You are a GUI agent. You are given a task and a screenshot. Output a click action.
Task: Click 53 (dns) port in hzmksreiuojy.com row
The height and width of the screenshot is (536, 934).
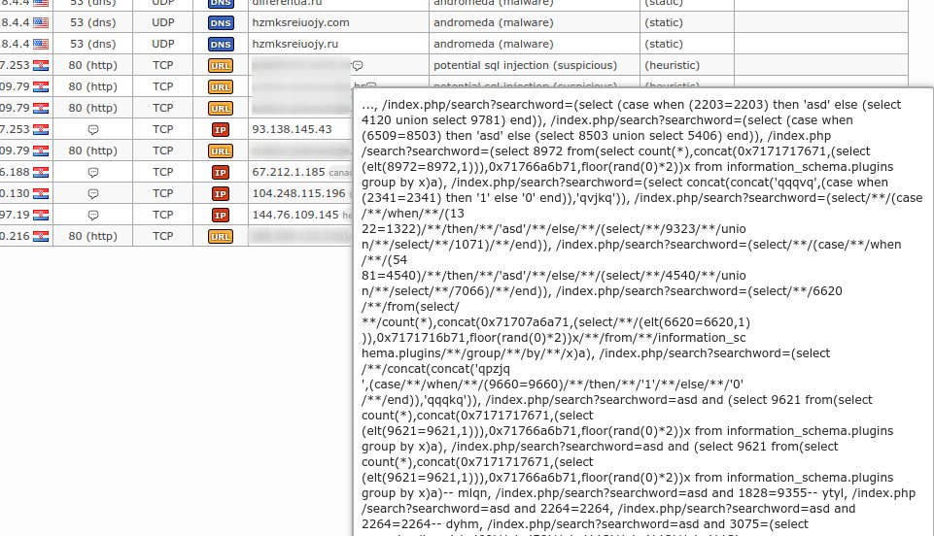(x=93, y=22)
